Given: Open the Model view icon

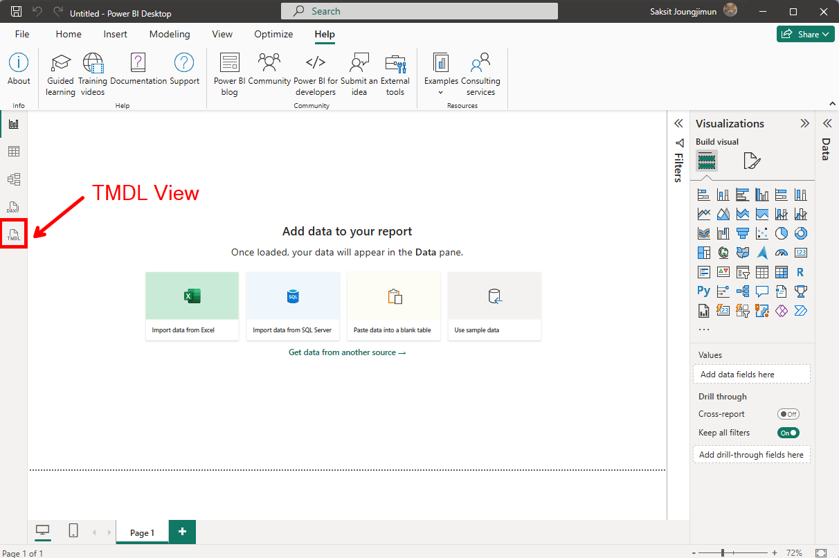Looking at the screenshot, I should click(x=14, y=179).
